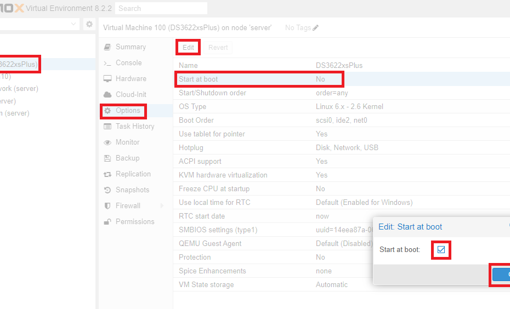
Task: Expand the Firewall submenu arrow
Action: [162, 206]
